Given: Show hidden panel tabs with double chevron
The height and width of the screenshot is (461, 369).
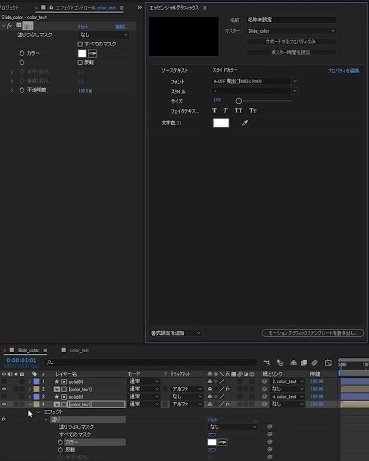Looking at the screenshot, I should tap(139, 7).
